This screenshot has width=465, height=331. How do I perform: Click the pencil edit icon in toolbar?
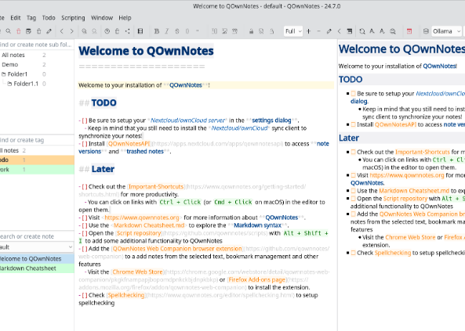click(x=49, y=31)
